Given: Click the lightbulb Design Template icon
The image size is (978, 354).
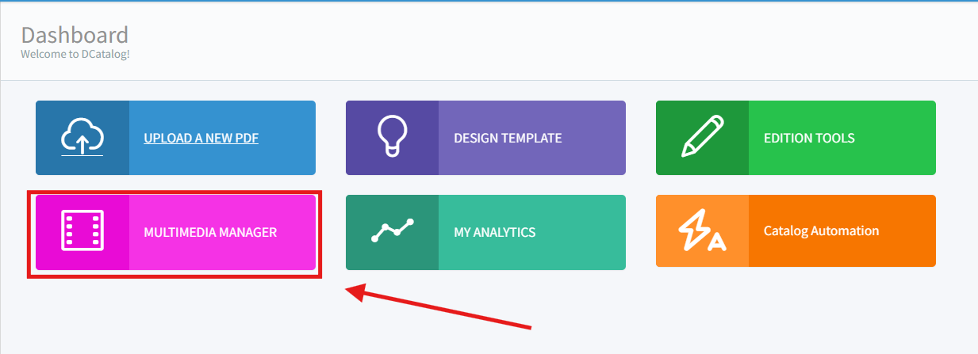Looking at the screenshot, I should pyautogui.click(x=392, y=138).
